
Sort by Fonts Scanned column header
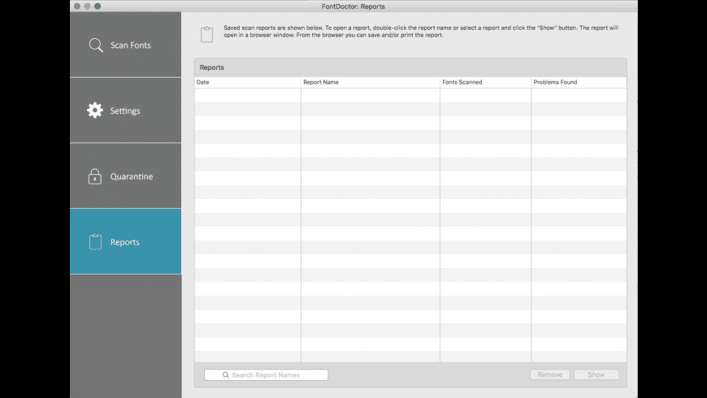coord(486,82)
